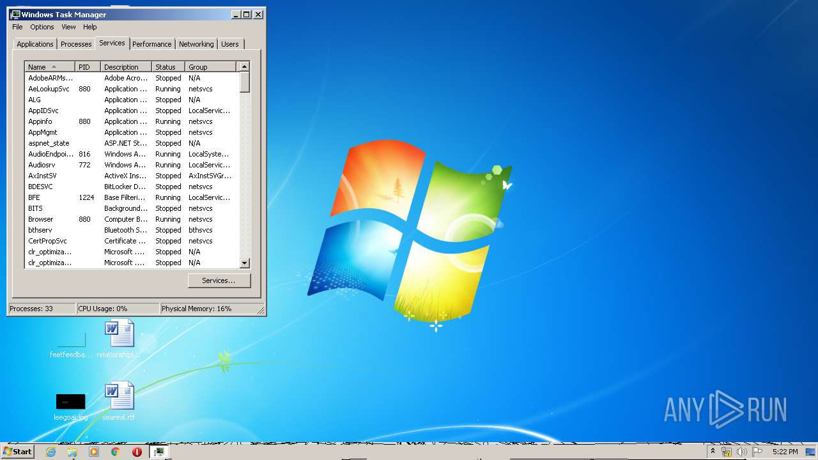Maximize the Task Manager window
Image resolution: width=818 pixels, height=460 pixels.
coord(247,14)
